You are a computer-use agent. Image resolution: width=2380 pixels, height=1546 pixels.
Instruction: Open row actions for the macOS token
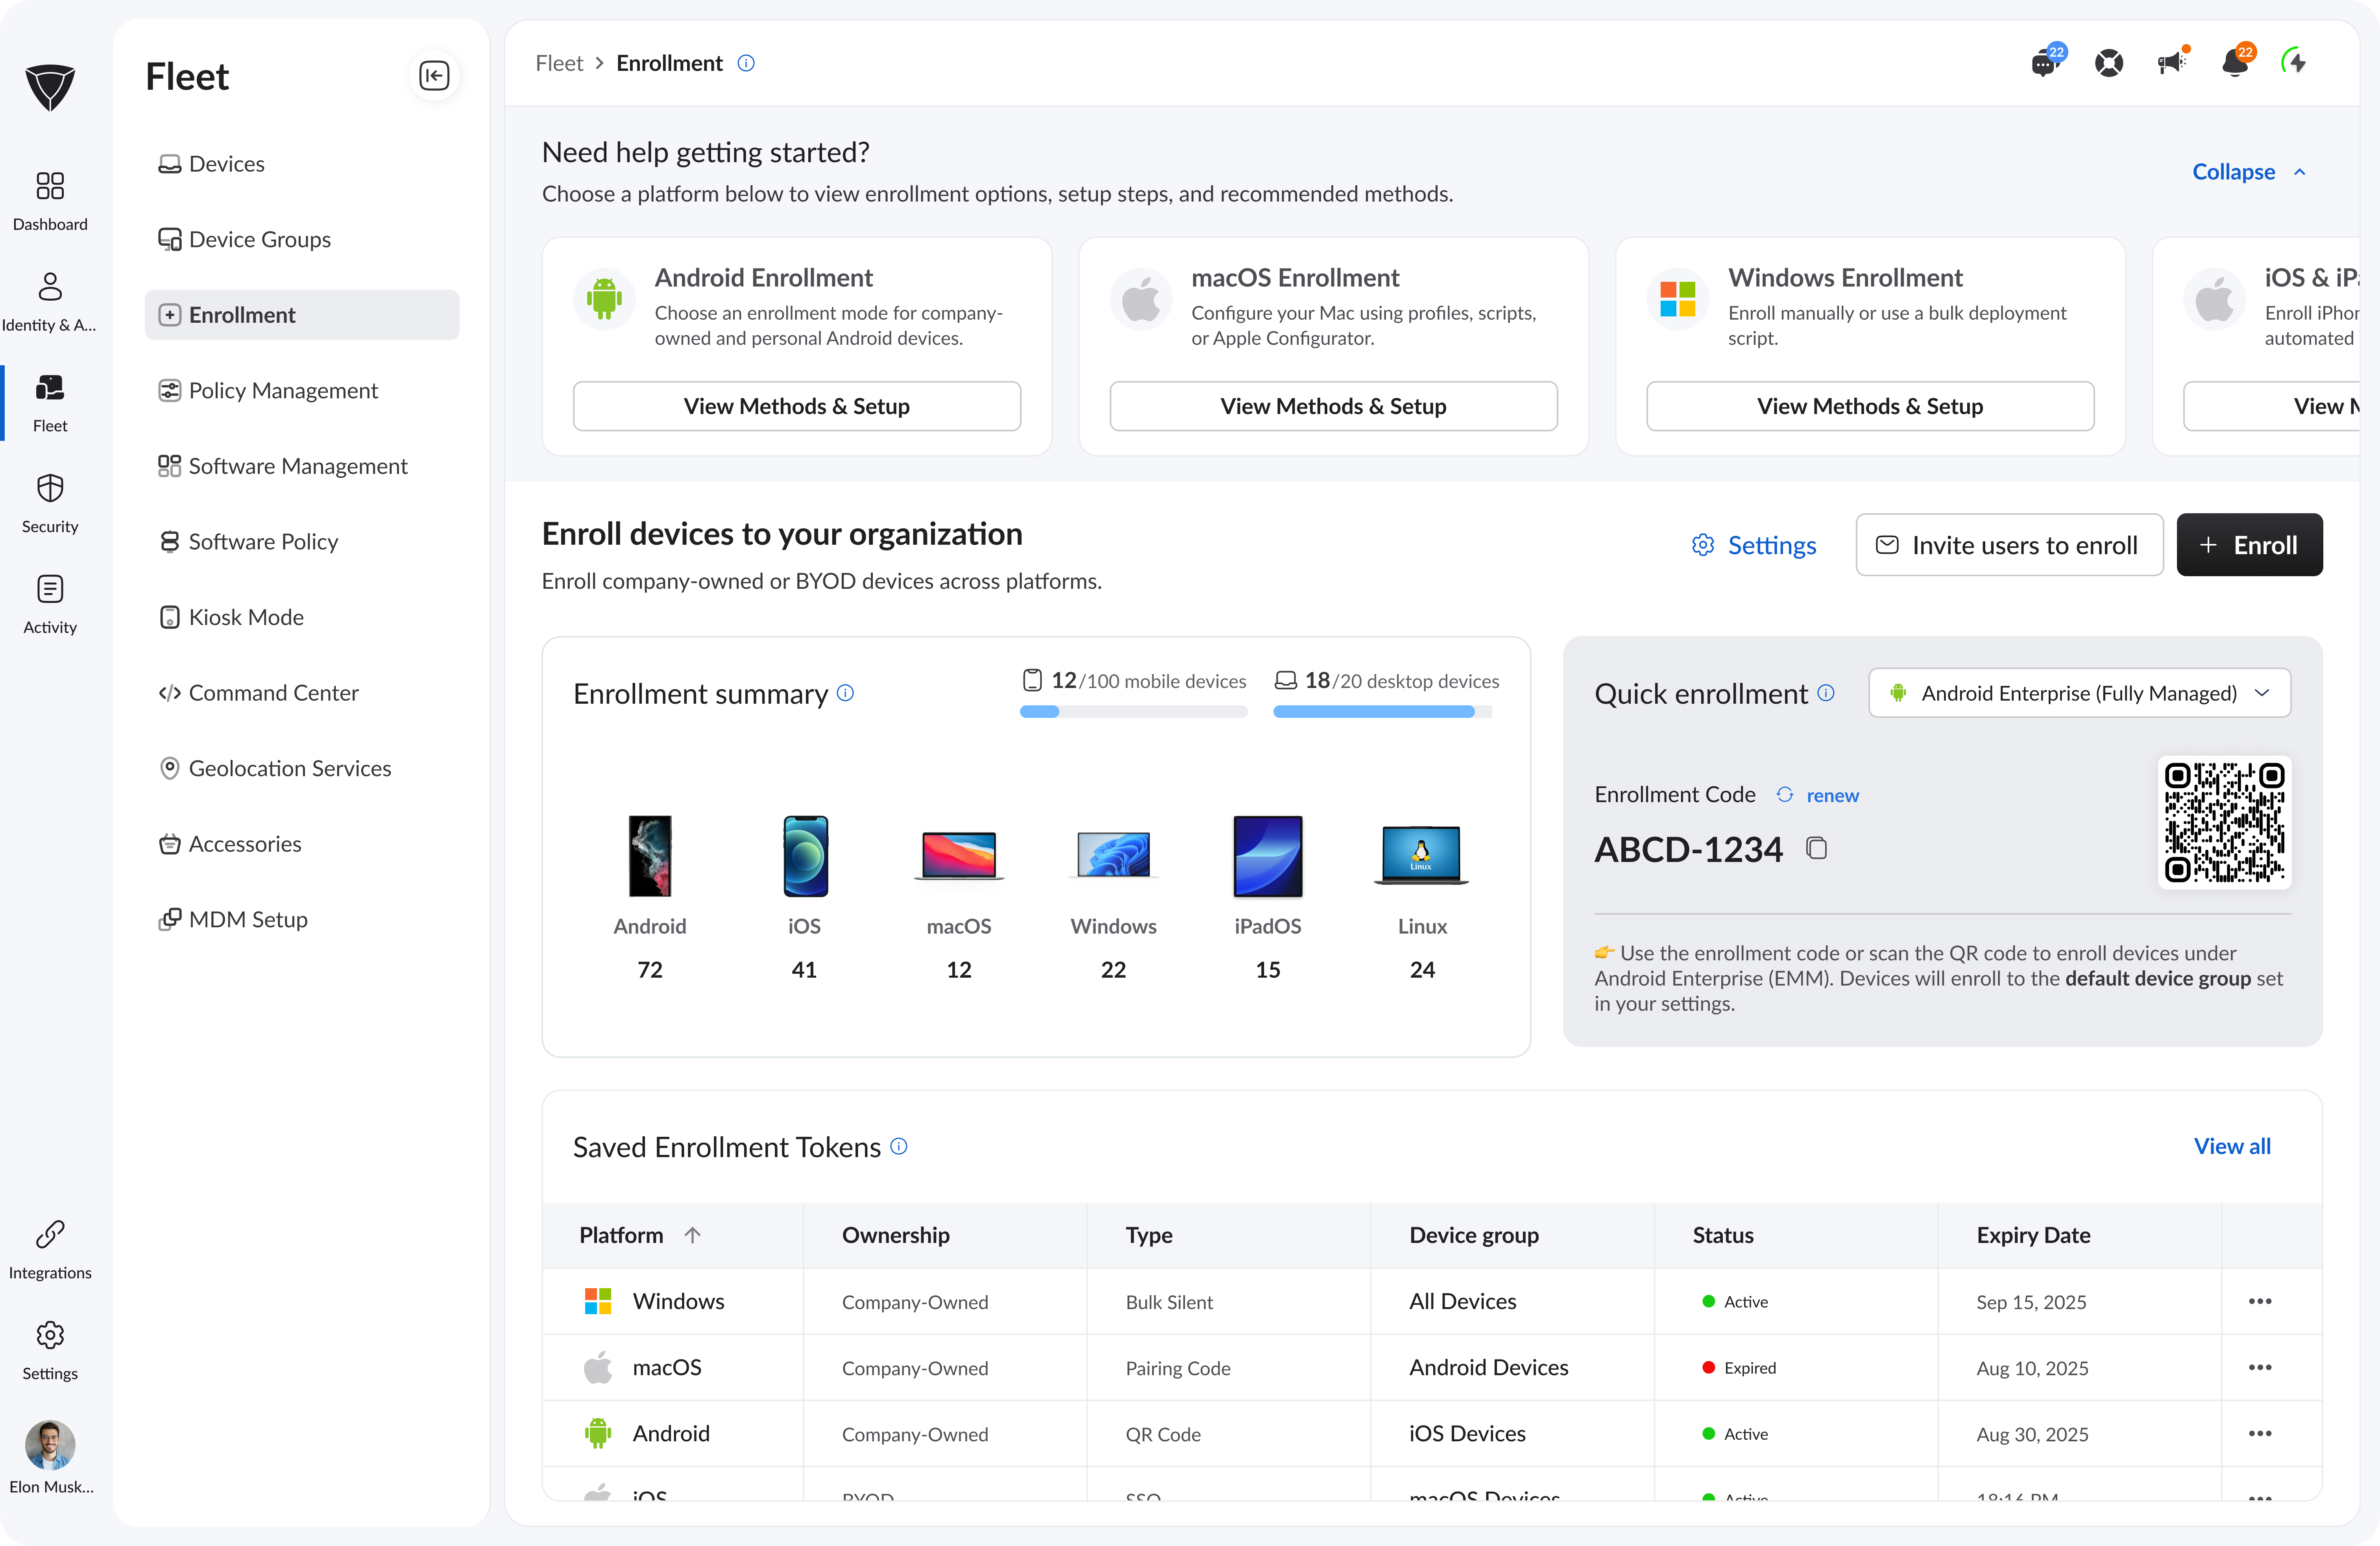[2260, 1367]
